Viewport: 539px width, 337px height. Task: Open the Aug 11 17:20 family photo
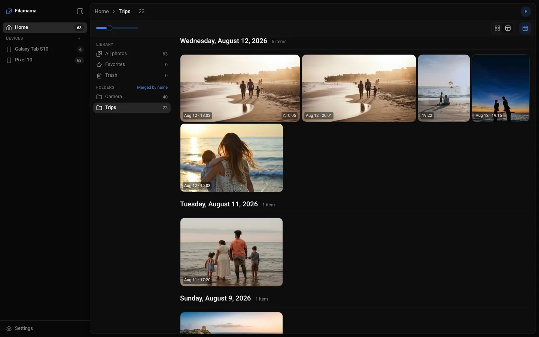pos(232,252)
